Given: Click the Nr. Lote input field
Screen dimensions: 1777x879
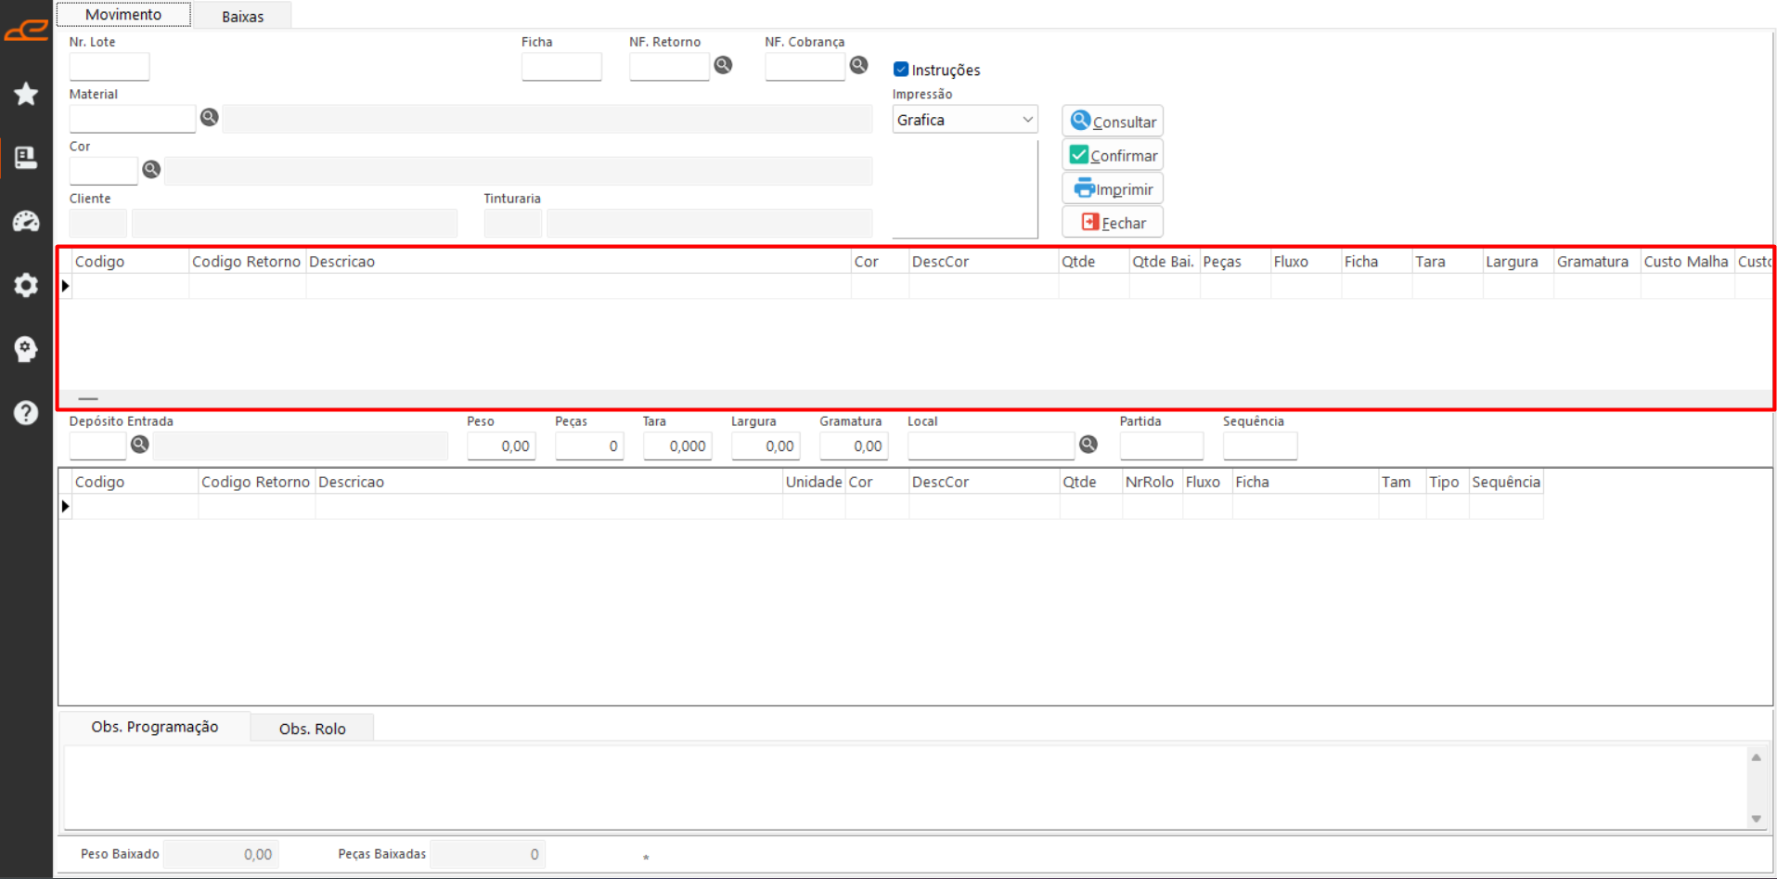Looking at the screenshot, I should point(109,67).
